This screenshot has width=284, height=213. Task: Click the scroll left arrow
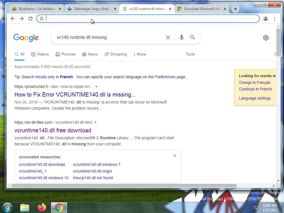9,186
